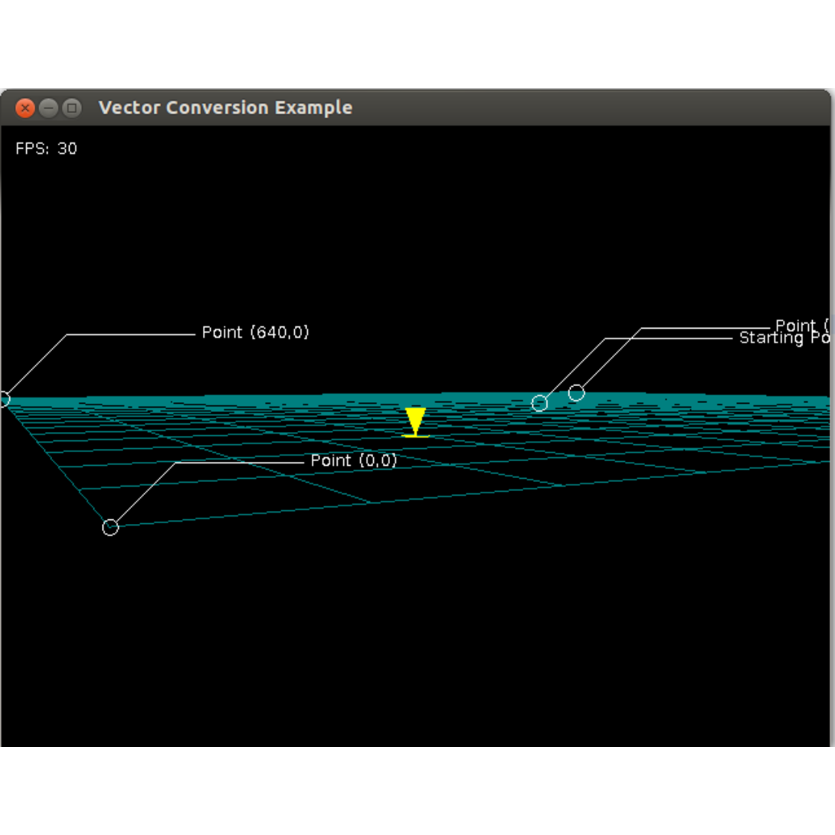Viewport: 835px width, 835px height.
Task: Select the Starting Point circle marker
Action: click(x=539, y=403)
